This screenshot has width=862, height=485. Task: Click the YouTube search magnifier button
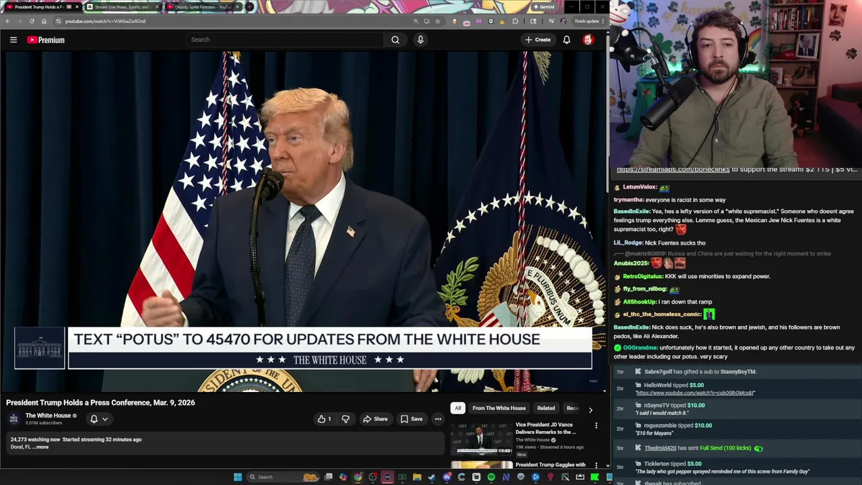coord(395,40)
